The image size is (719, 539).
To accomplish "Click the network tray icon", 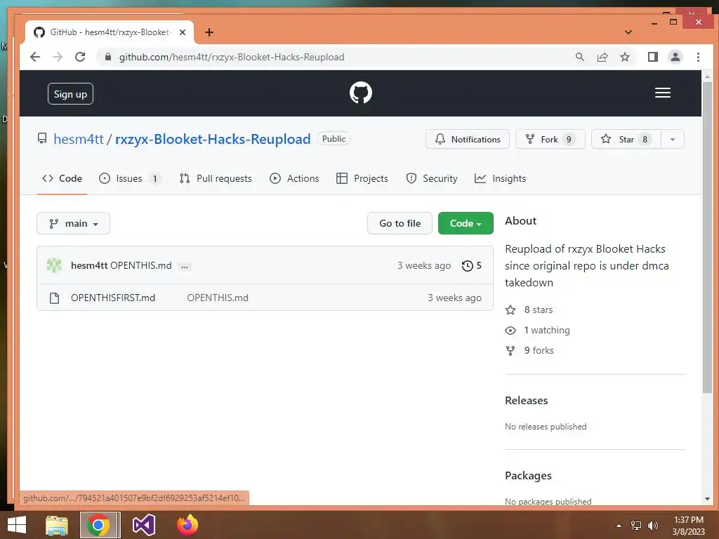I will click(636, 526).
